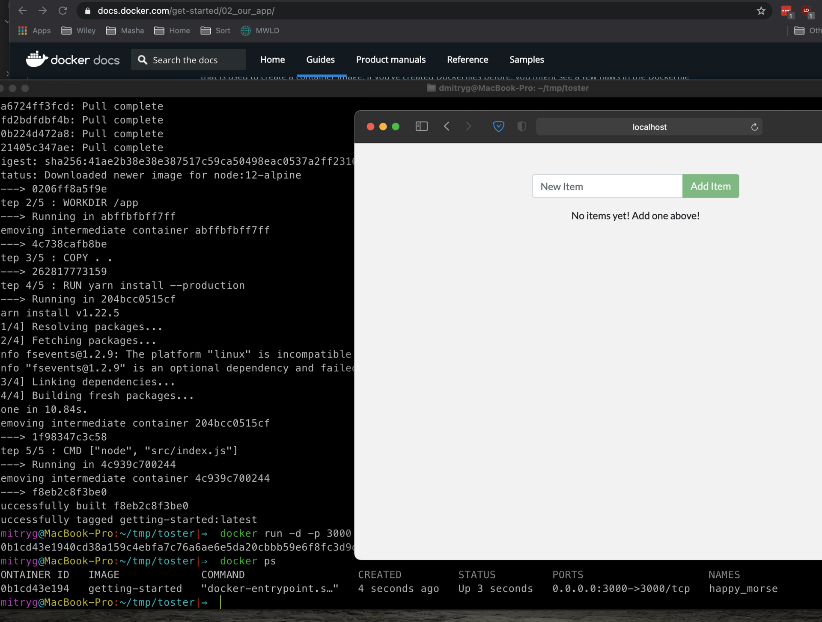Click the Chrome address bar URL
822x622 pixels.
tap(186, 11)
